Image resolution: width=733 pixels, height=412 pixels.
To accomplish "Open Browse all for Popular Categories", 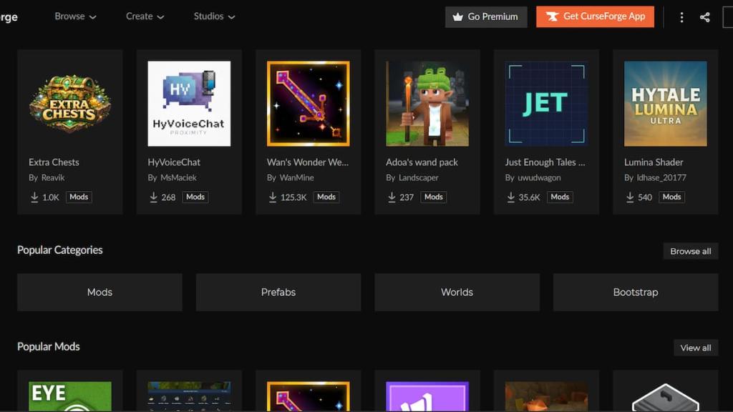I will tap(690, 251).
